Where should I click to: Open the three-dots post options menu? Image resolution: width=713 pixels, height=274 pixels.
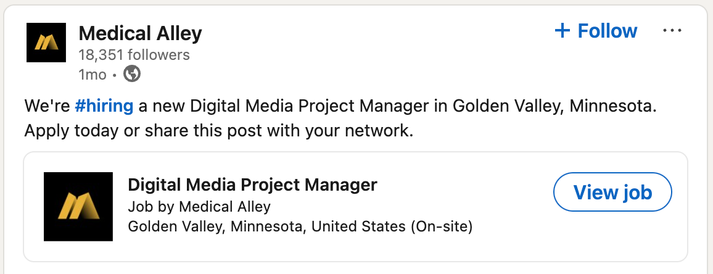pos(672,31)
